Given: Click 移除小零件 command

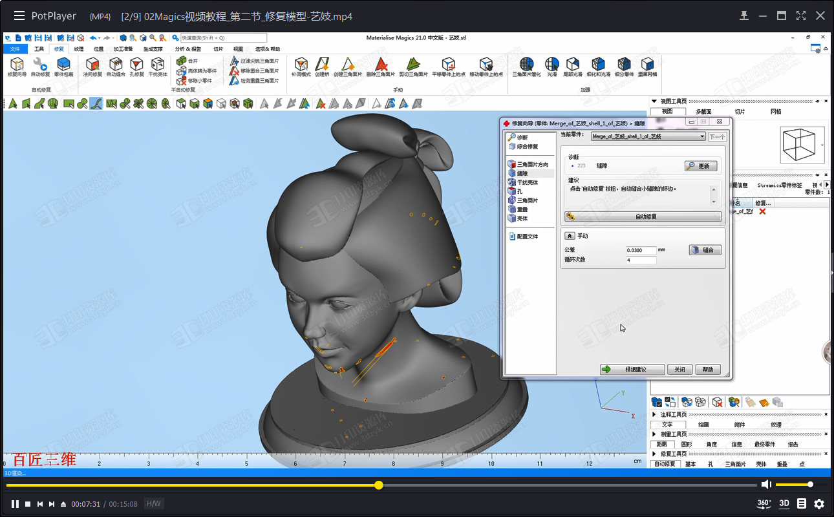Looking at the screenshot, I should [x=195, y=81].
